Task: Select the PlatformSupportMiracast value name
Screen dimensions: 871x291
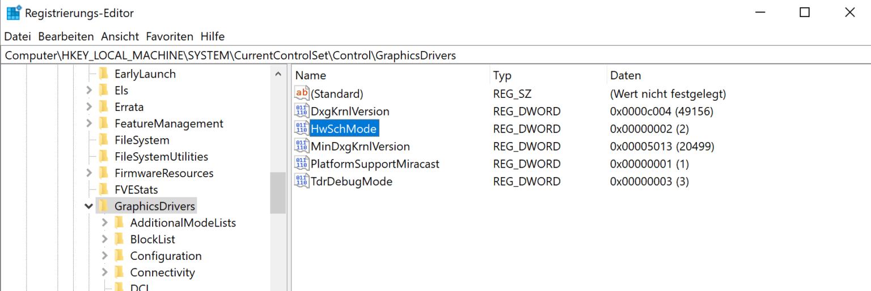Action: [x=375, y=164]
